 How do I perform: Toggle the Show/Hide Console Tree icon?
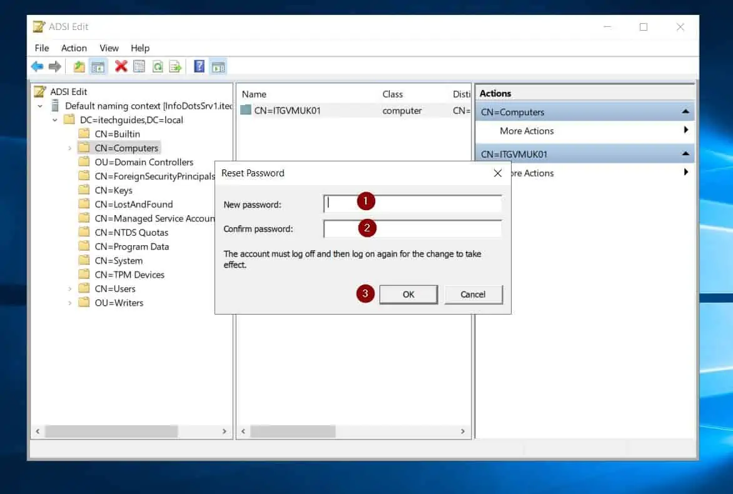[x=98, y=66]
